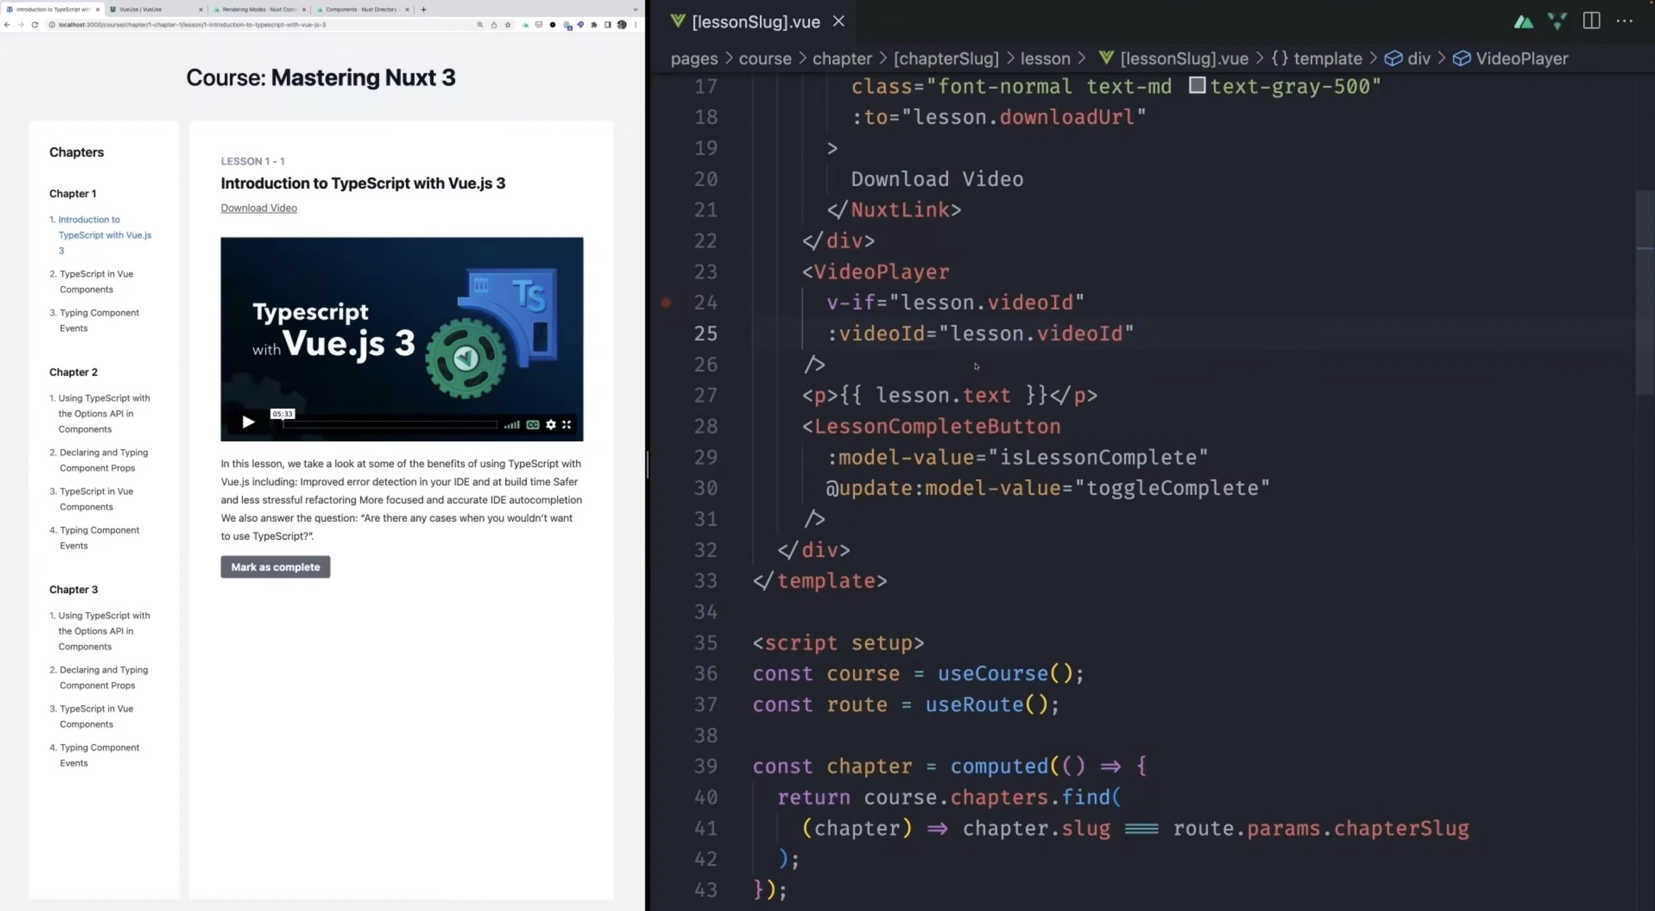1655x911 pixels.
Task: Click the share icon in the browser toolbar
Action: click(493, 26)
